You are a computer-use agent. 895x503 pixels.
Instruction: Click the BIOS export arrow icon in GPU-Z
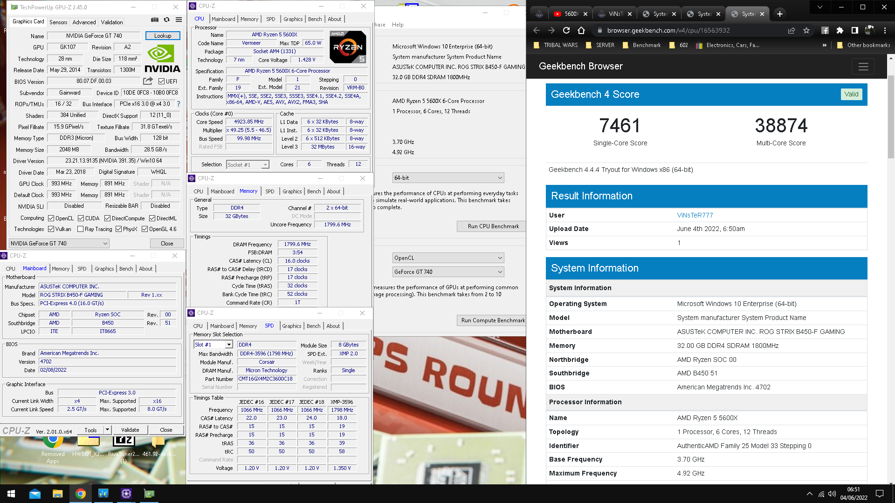pos(148,81)
